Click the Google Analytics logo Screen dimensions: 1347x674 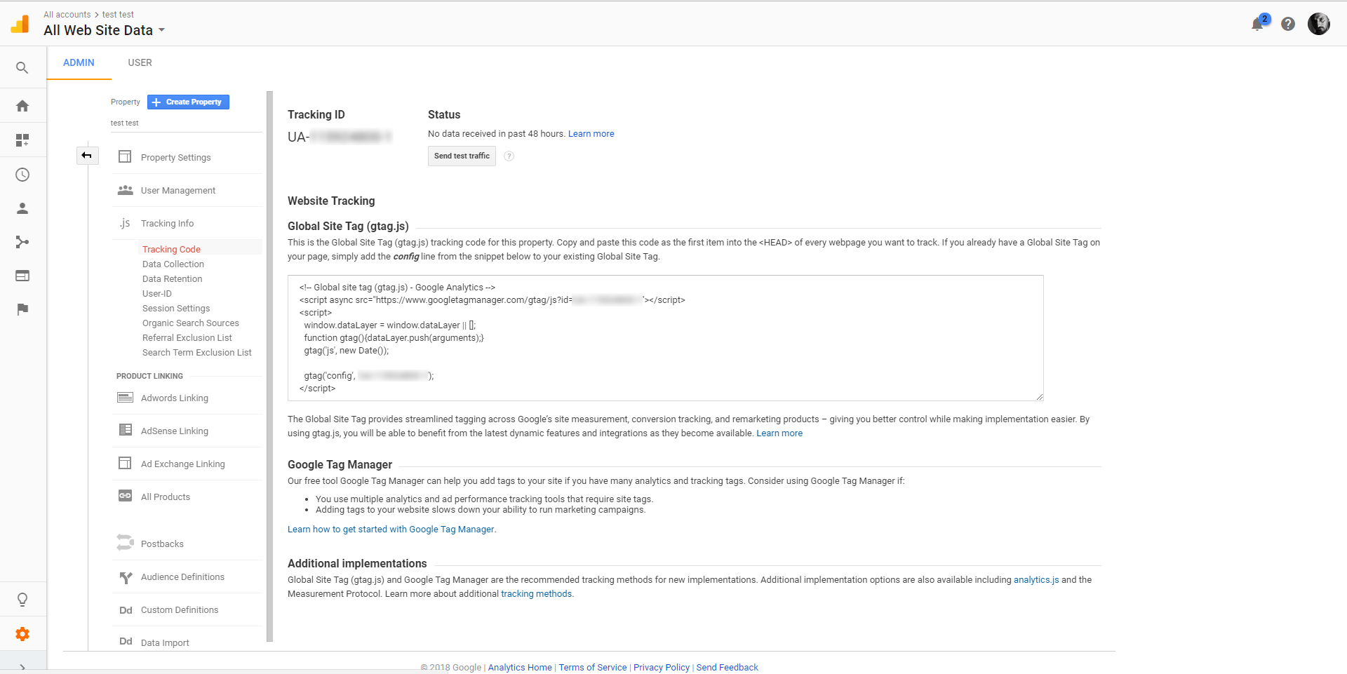coord(20,24)
